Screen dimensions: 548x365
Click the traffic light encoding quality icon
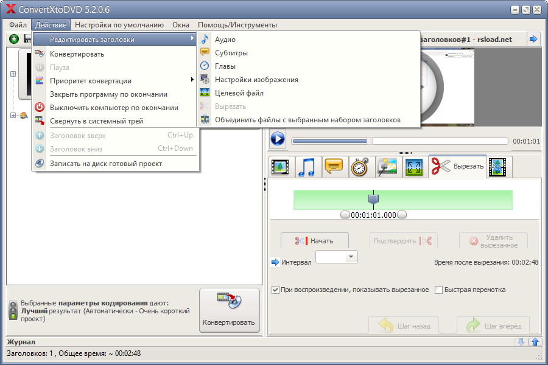click(x=13, y=310)
